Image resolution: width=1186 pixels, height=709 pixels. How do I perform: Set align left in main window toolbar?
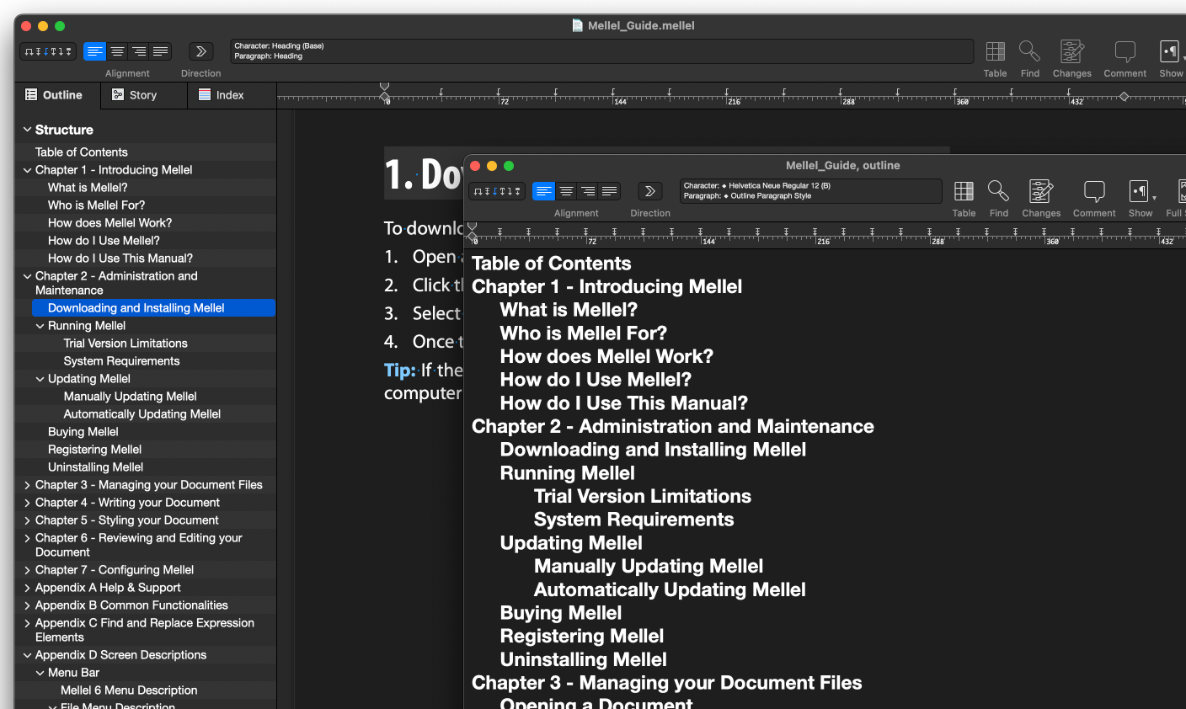point(95,51)
